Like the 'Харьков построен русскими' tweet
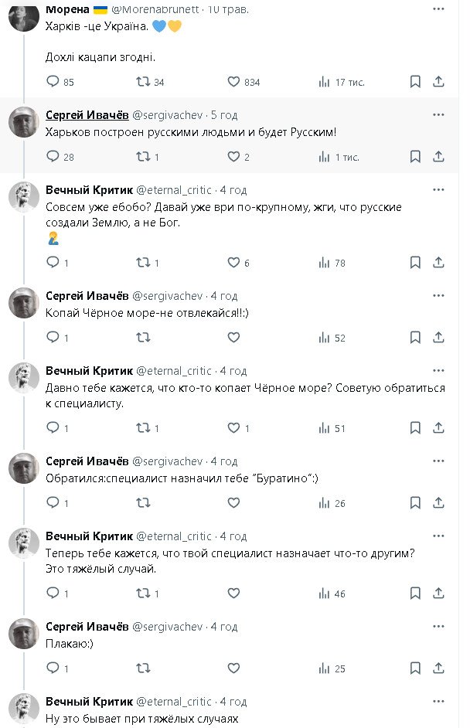 click(234, 156)
